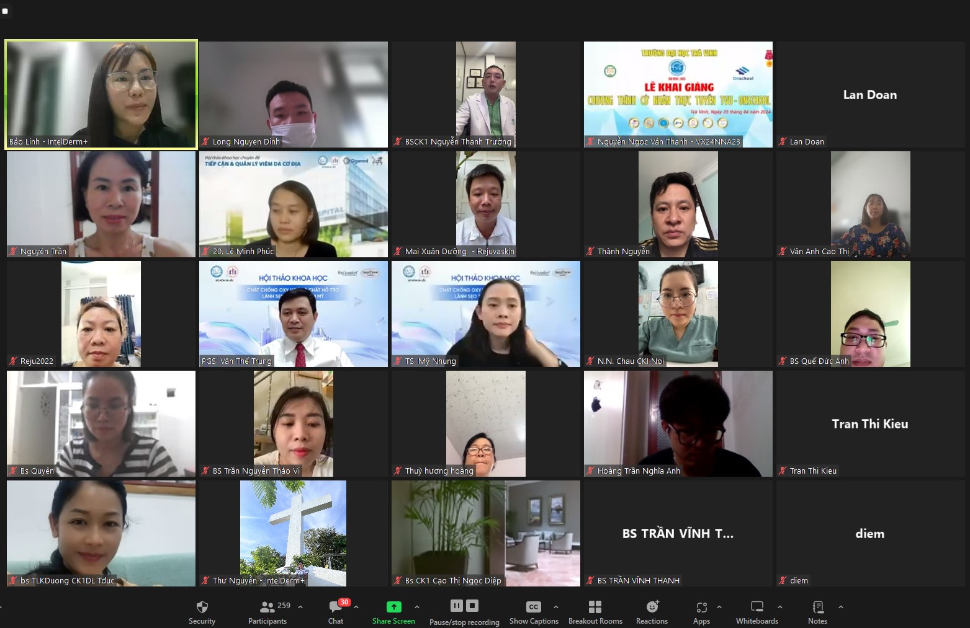Open Whiteboards
The height and width of the screenshot is (628, 970).
point(757,611)
